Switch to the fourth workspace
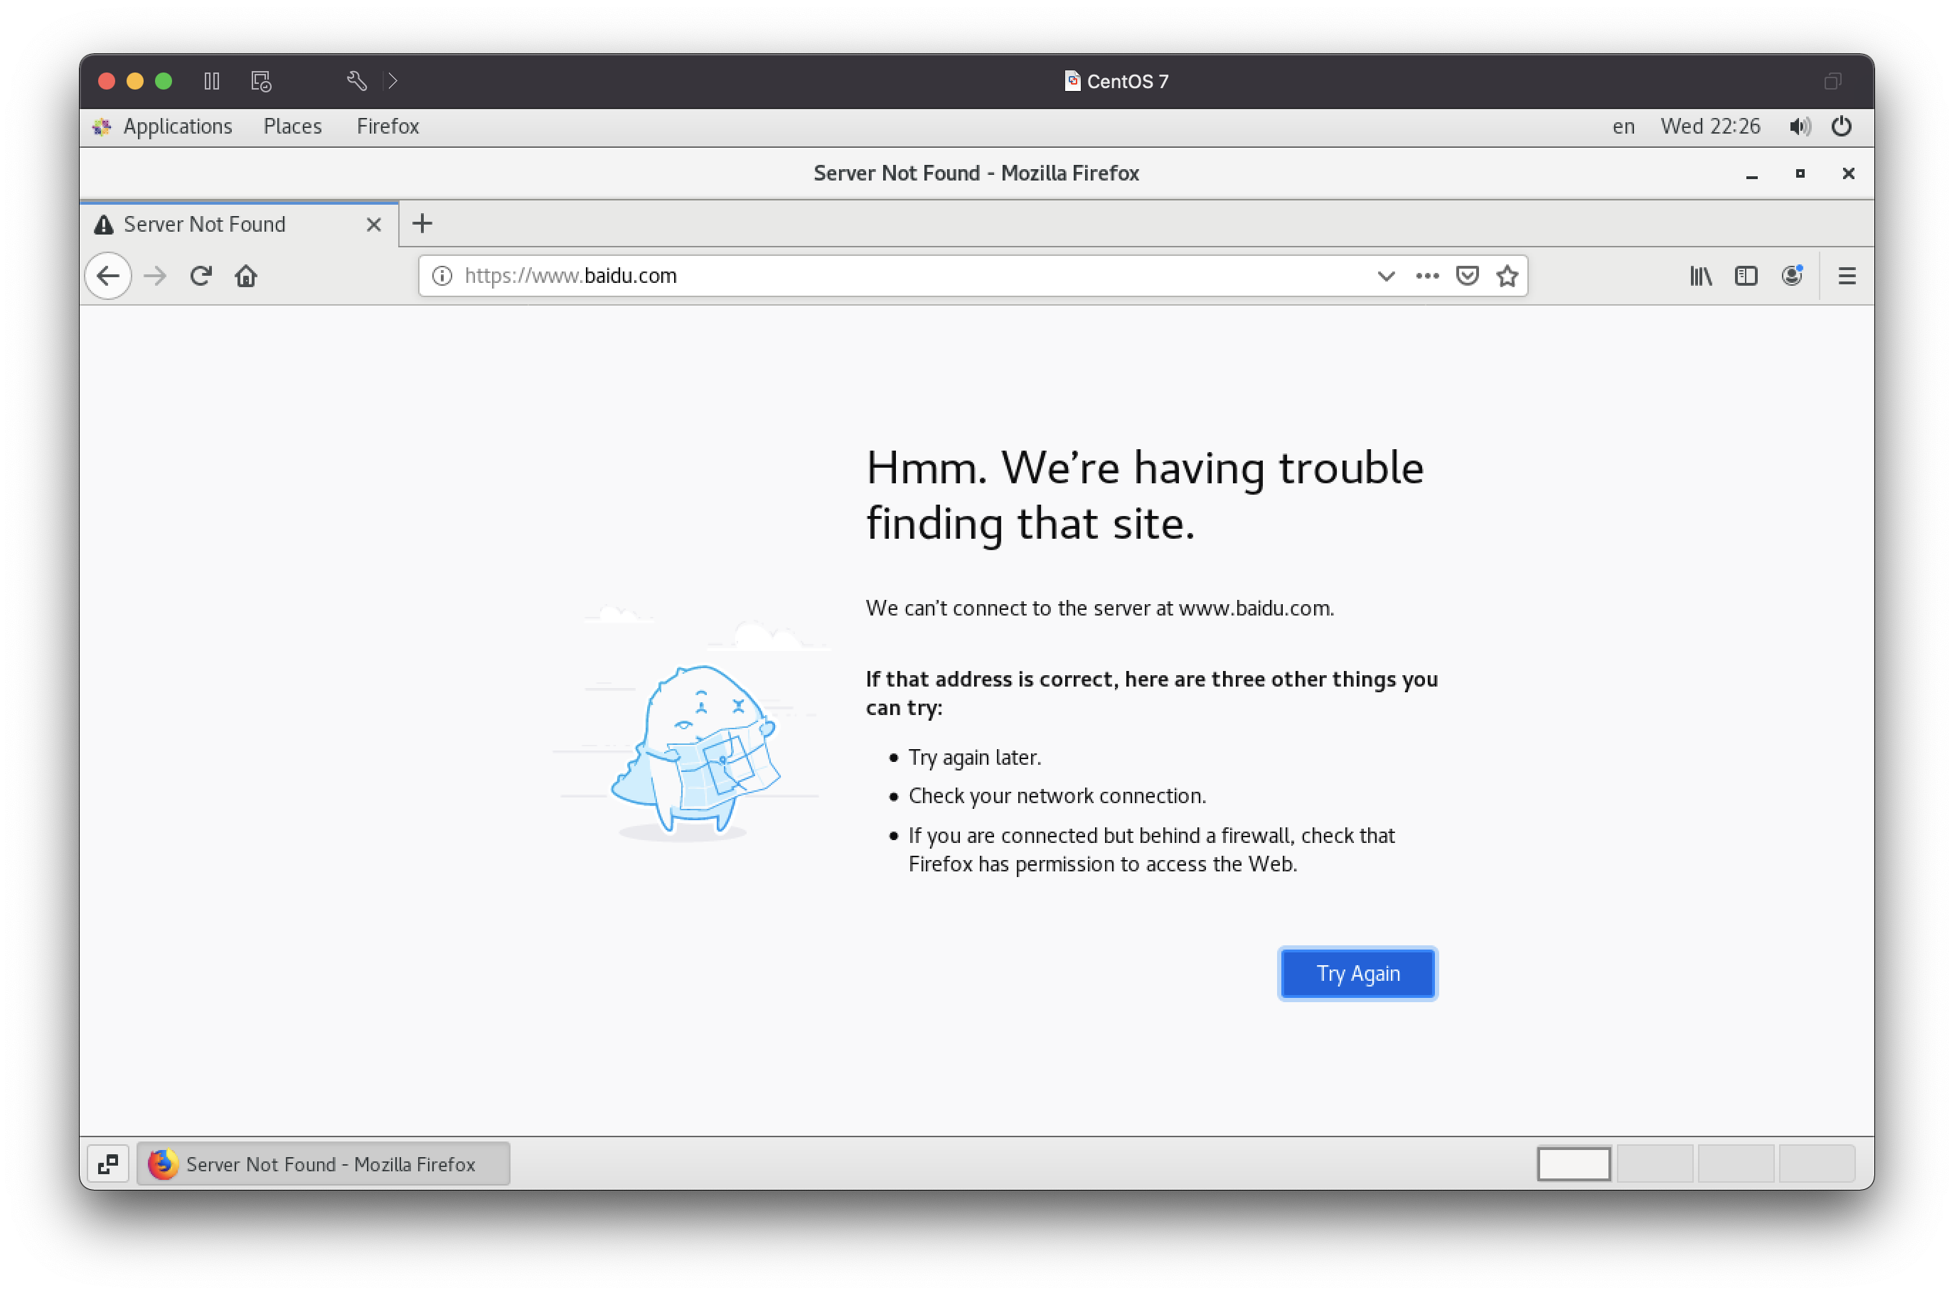The image size is (1954, 1295). click(x=1816, y=1164)
